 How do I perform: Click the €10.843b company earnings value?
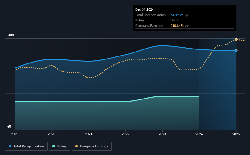(x=177, y=26)
